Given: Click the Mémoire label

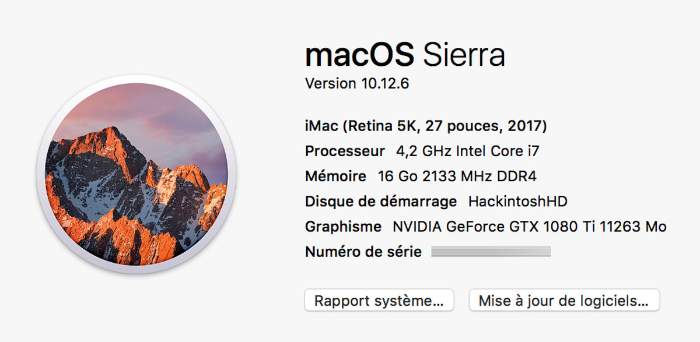Looking at the screenshot, I should [x=335, y=177].
